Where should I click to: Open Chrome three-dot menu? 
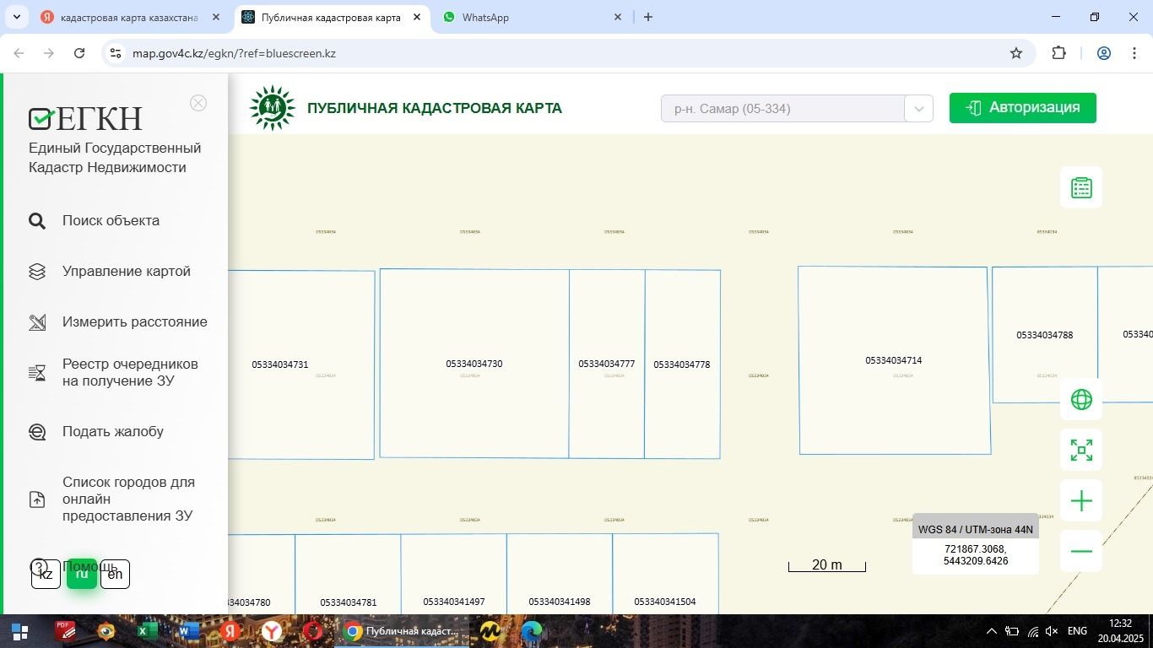1134,53
